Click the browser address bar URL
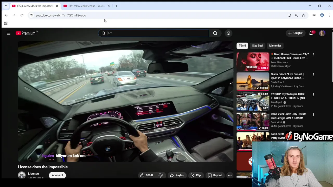This screenshot has width=333, height=187. (x=61, y=15)
